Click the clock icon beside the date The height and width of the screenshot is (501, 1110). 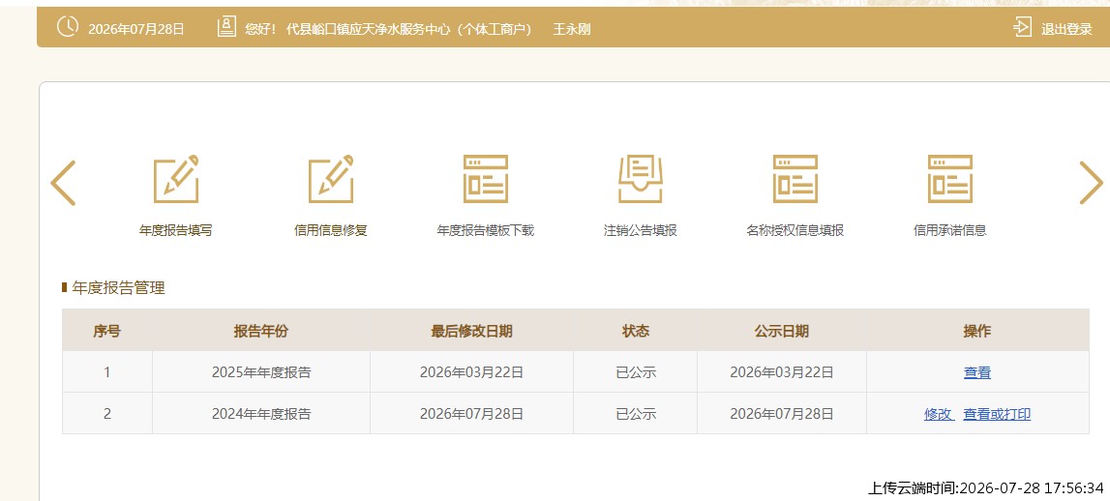coord(67,28)
